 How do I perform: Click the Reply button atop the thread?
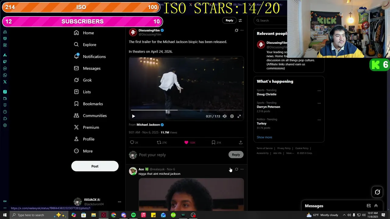coord(229,20)
